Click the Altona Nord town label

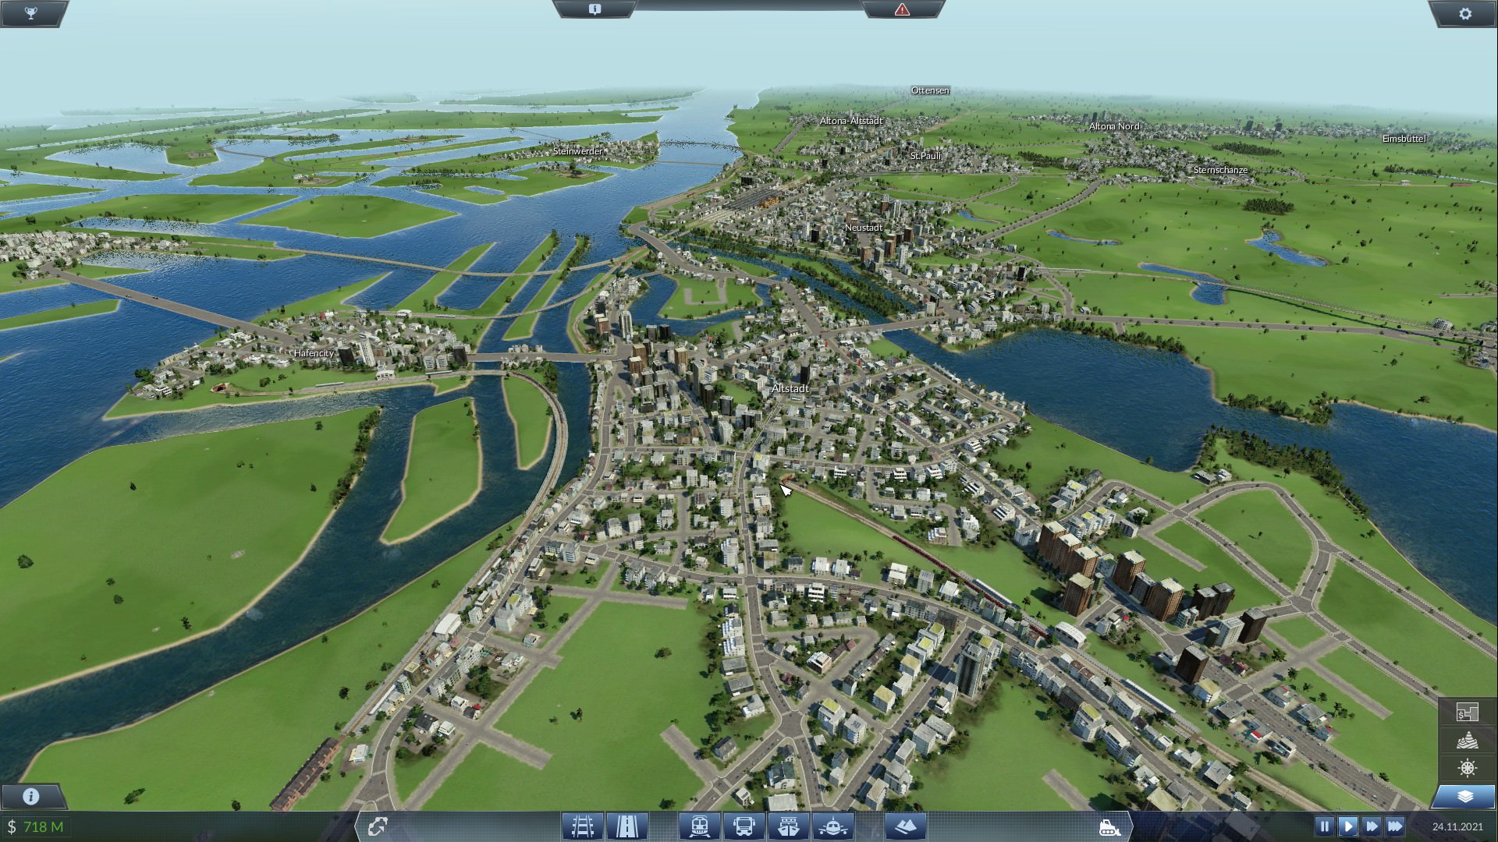pyautogui.click(x=1114, y=126)
